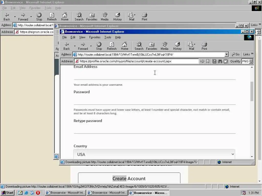Open the Edit menu in the front window
Image resolution: width=262 pixels, height=196 pixels.
click(x=73, y=37)
